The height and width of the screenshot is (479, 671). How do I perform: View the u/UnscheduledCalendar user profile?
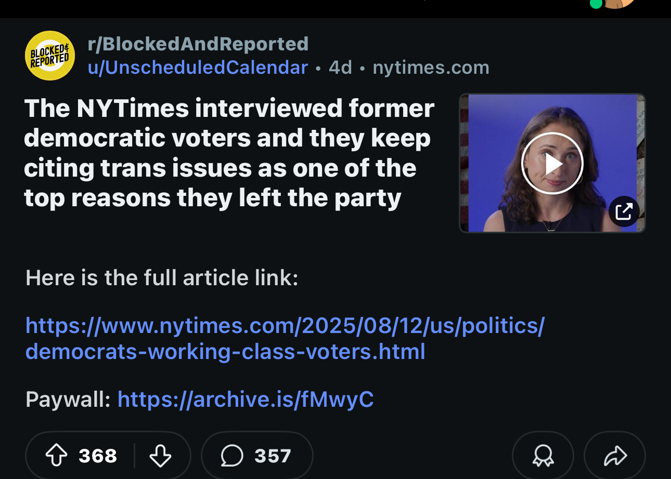198,68
